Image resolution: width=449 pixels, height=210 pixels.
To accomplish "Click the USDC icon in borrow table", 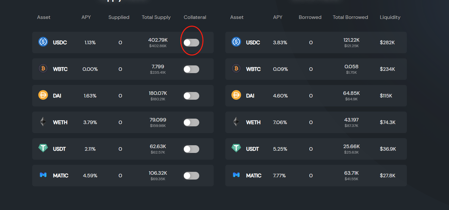I will point(236,42).
